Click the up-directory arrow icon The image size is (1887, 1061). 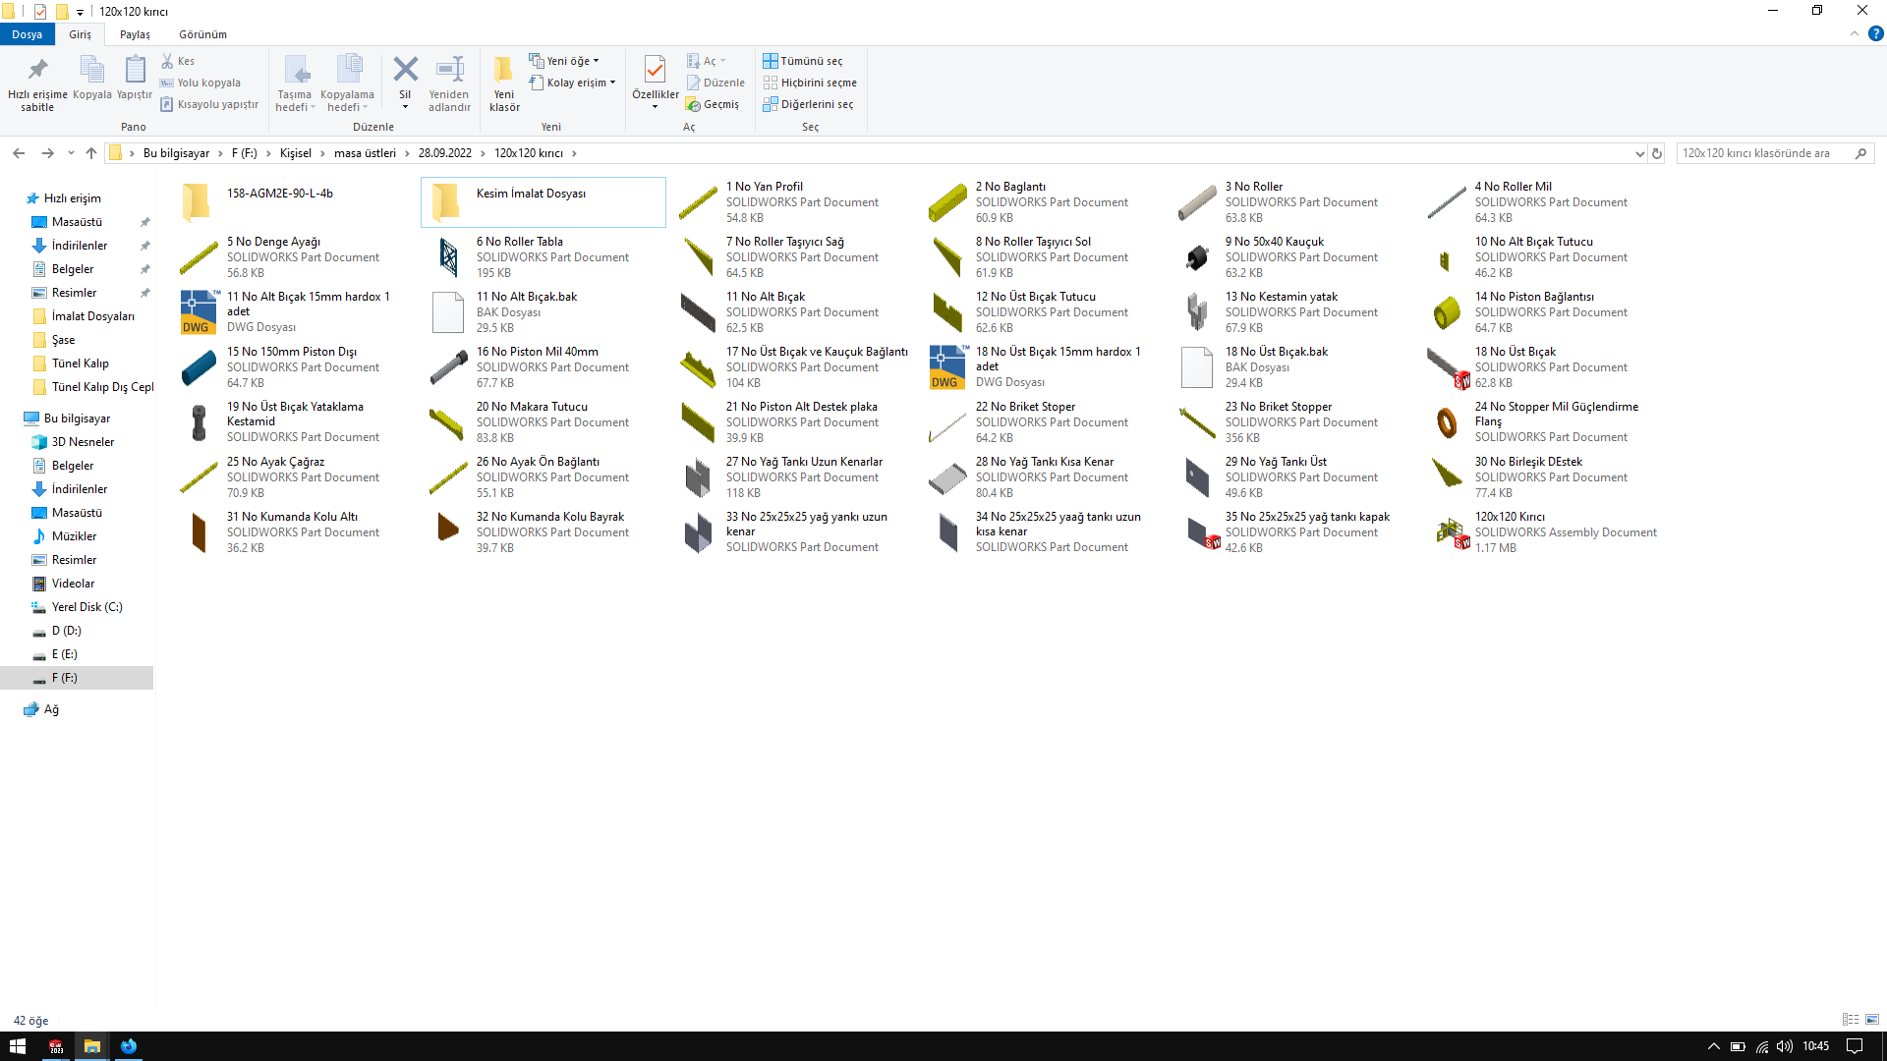point(91,153)
